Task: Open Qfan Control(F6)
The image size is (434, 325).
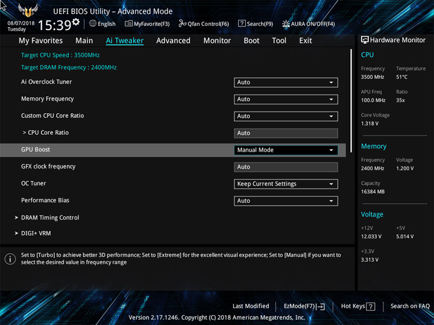Action: click(x=204, y=23)
